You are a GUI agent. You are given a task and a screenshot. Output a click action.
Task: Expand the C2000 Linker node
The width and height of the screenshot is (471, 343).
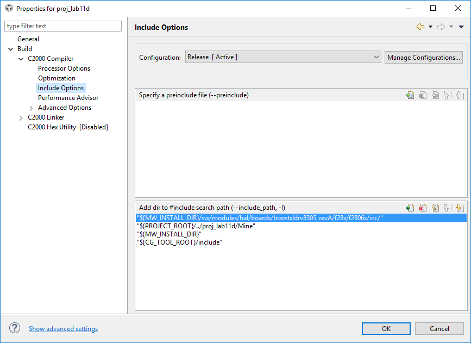21,118
